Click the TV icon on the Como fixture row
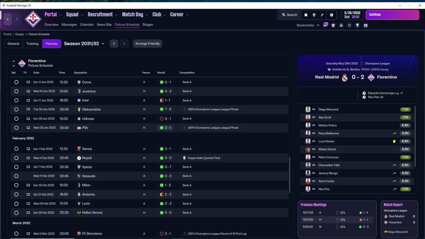Screen dimensions: 425x239 28,82
